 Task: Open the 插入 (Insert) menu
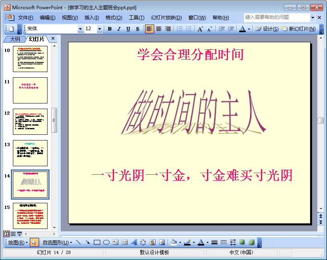tap(91, 18)
